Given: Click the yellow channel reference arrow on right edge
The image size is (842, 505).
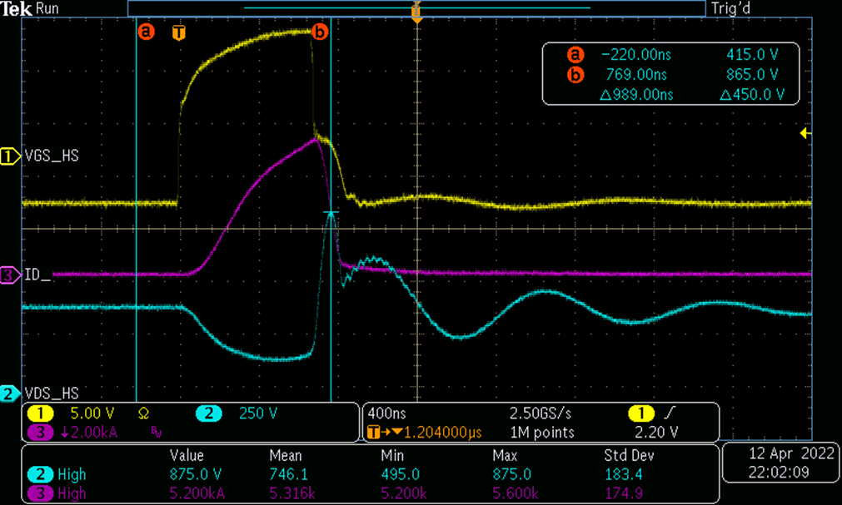Looking at the screenshot, I should [804, 133].
